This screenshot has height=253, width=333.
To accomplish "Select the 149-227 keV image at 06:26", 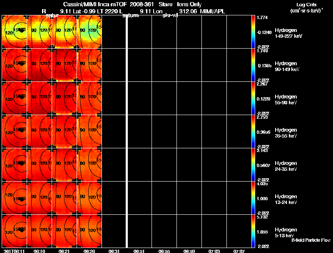I will click(90, 32).
